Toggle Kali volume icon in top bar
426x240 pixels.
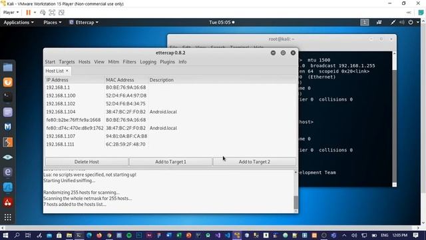coord(402,22)
